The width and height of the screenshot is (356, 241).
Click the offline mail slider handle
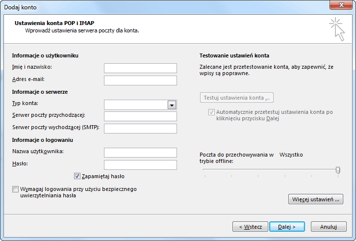coord(338,170)
